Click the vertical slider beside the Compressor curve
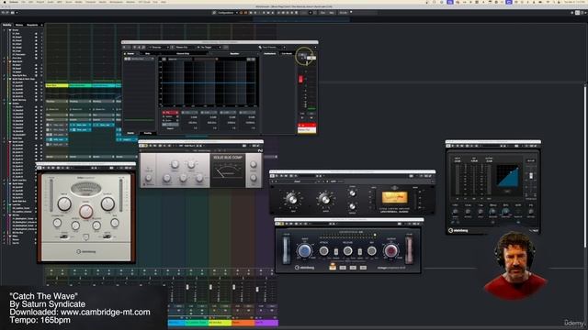This screenshot has height=330, width=588. pyautogui.click(x=531, y=176)
